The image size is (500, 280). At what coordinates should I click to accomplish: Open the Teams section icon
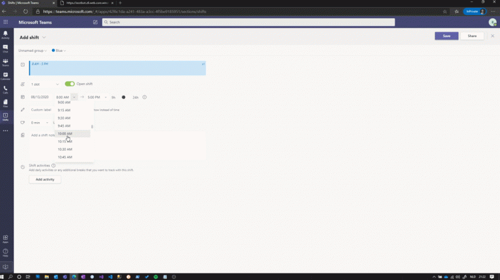point(5,62)
